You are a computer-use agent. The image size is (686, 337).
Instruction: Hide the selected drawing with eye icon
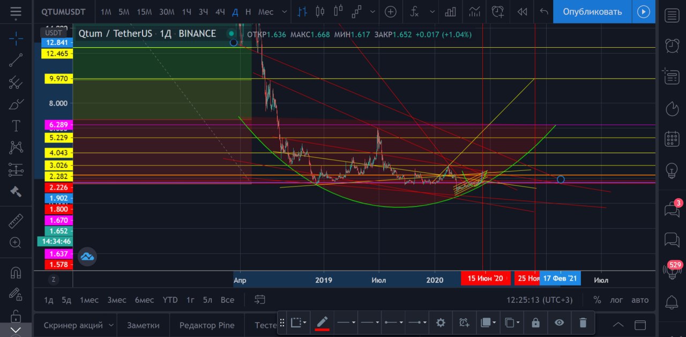[x=559, y=323]
